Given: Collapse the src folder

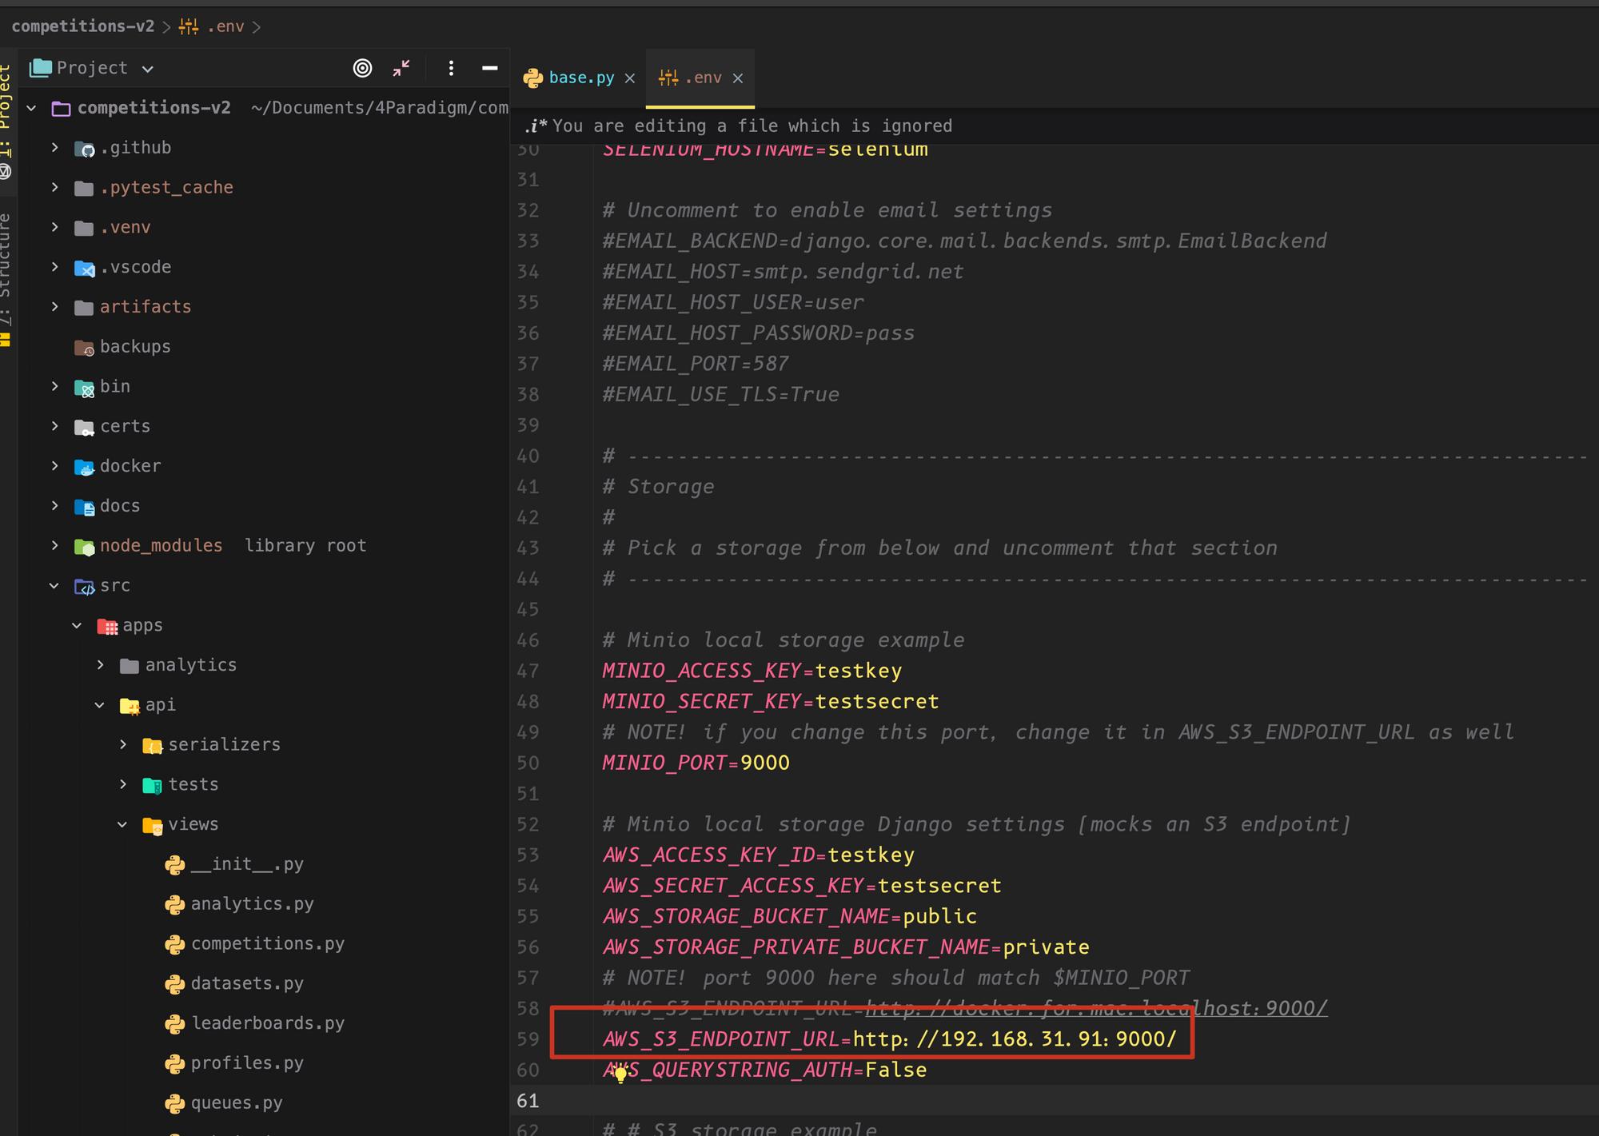Looking at the screenshot, I should pos(54,585).
